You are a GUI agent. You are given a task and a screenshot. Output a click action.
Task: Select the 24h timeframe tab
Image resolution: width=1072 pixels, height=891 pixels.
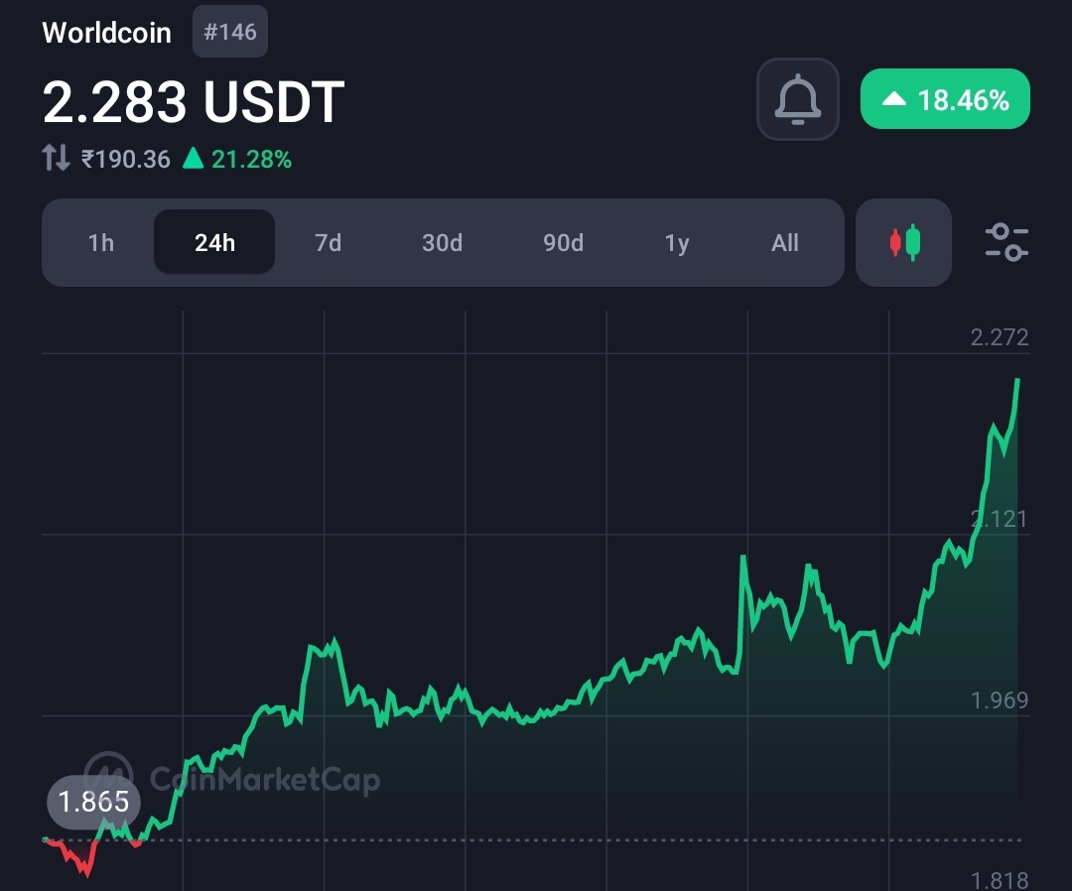214,243
